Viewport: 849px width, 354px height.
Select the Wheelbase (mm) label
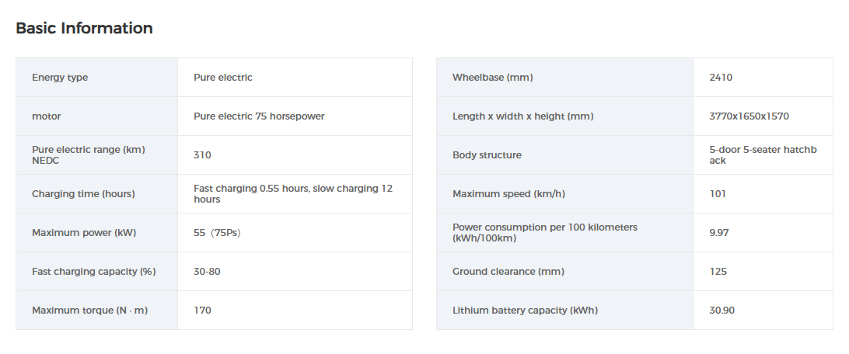pos(492,78)
